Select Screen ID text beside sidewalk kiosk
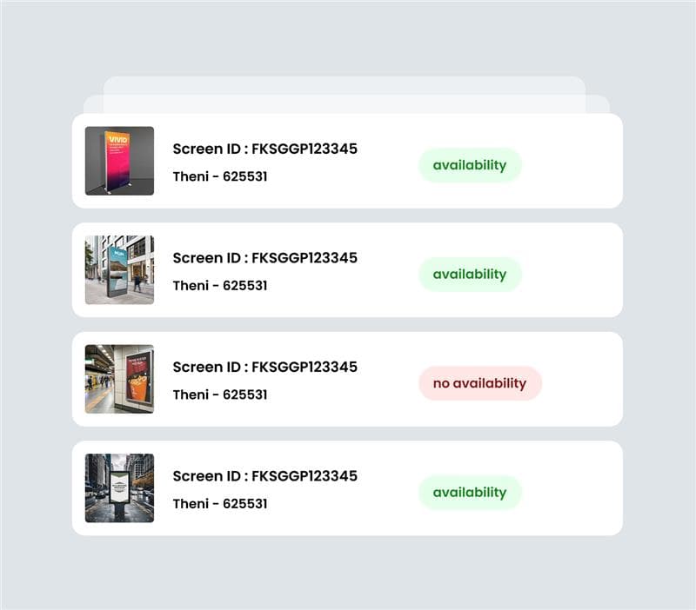 [265, 258]
